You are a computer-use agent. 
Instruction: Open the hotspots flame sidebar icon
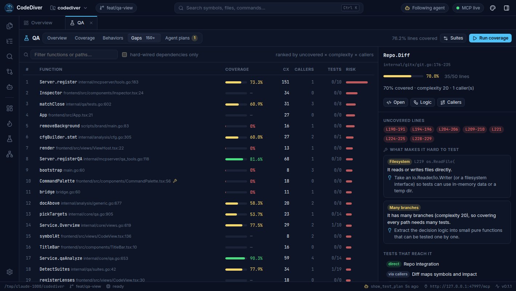coord(10,123)
